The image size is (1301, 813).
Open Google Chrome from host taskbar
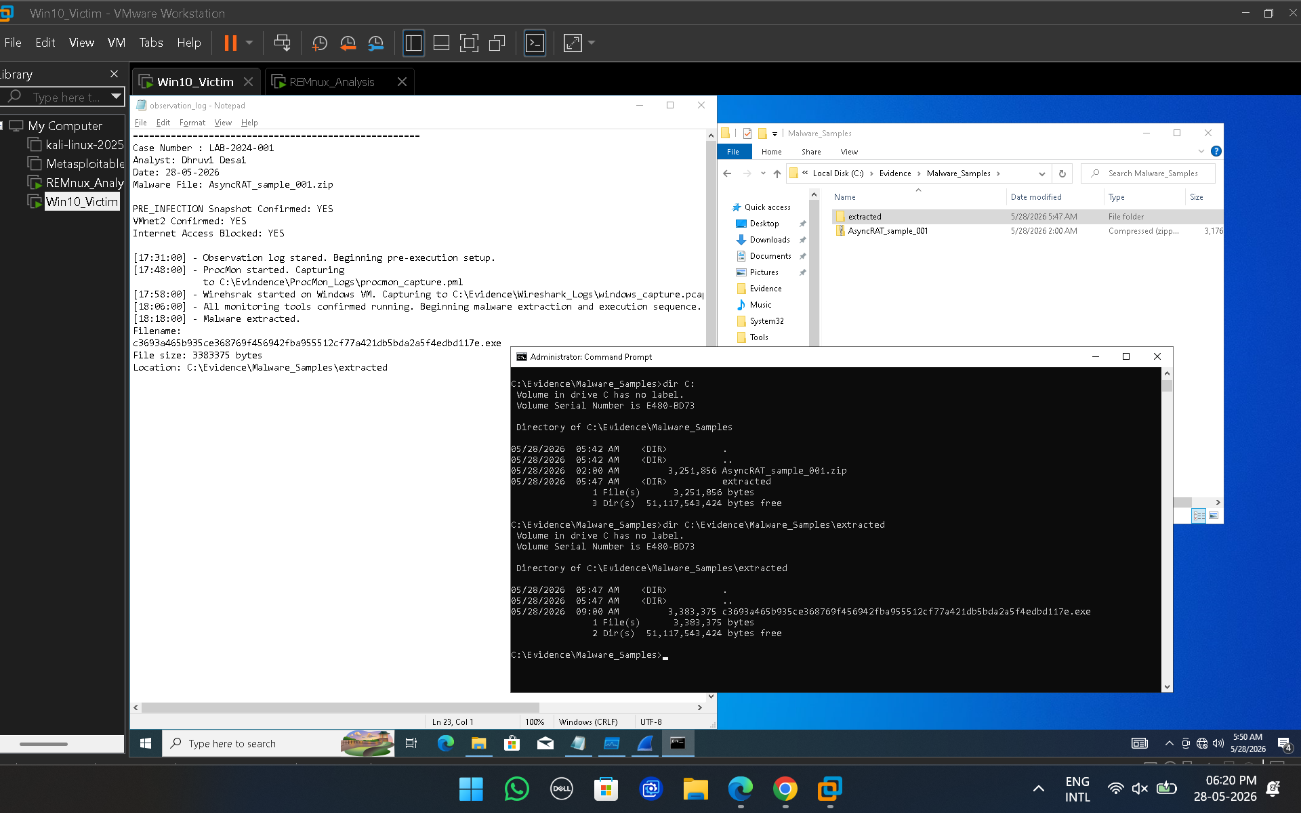pos(785,789)
